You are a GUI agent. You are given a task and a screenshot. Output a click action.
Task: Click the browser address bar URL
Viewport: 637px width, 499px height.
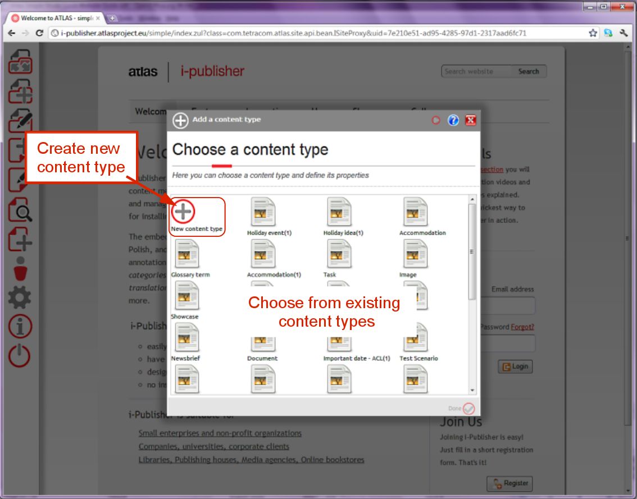(293, 33)
